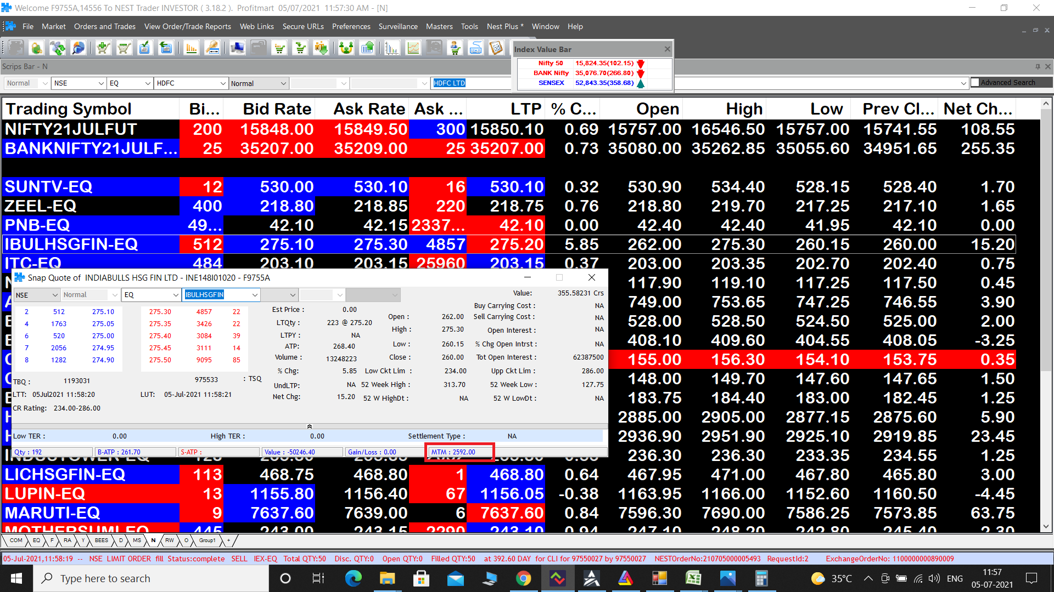
Task: Click the Windows 'Type here to search' box
Action: click(x=152, y=578)
